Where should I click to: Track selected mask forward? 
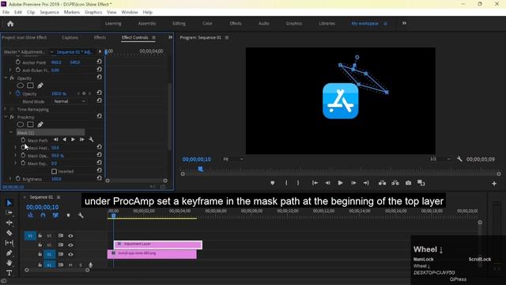(73, 139)
